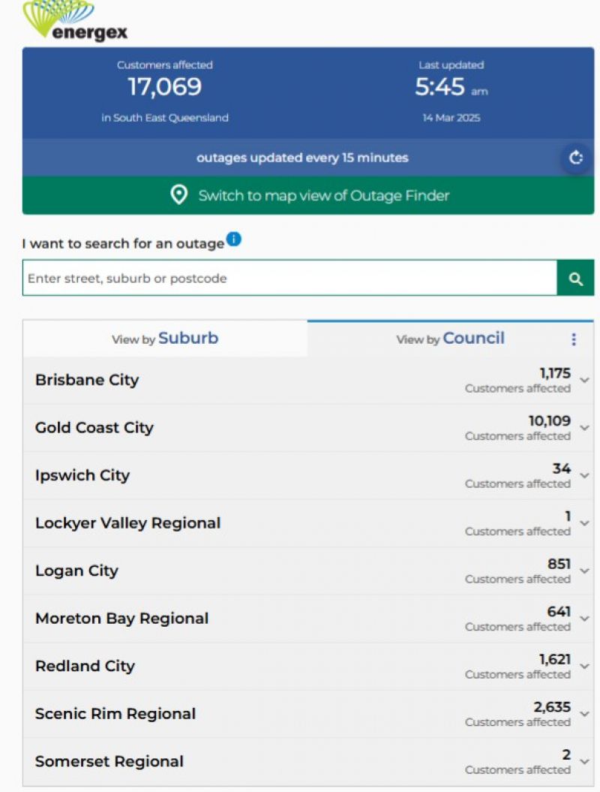Expand the Somerset Regional row
The image size is (600, 792).
(584, 762)
